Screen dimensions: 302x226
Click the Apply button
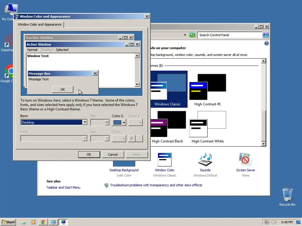click(x=137, y=154)
